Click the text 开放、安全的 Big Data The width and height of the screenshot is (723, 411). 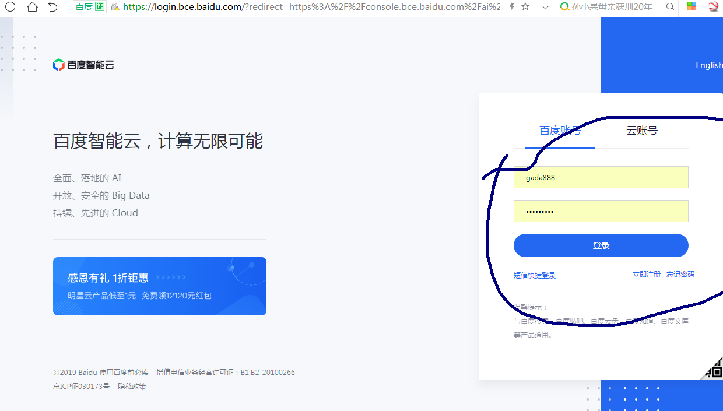tap(101, 195)
